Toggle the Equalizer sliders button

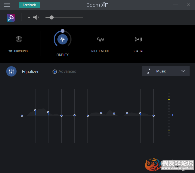[11, 71]
